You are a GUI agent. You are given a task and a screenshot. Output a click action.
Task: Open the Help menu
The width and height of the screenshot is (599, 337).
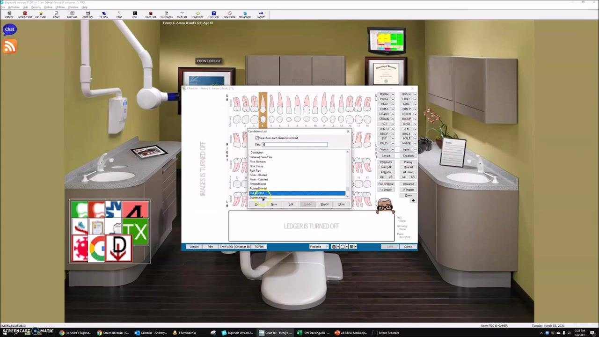click(84, 7)
